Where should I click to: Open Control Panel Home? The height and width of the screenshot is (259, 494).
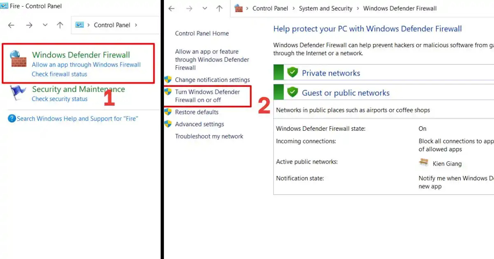[x=202, y=34]
